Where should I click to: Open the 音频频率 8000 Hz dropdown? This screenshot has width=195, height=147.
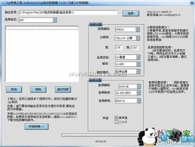click(x=128, y=101)
